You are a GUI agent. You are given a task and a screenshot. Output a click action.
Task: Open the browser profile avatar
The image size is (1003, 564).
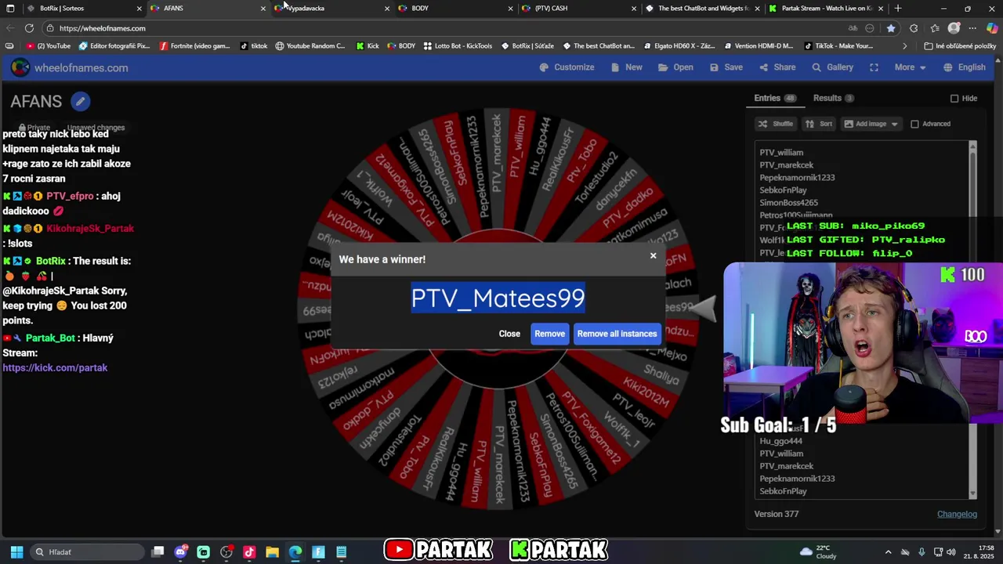(x=954, y=28)
